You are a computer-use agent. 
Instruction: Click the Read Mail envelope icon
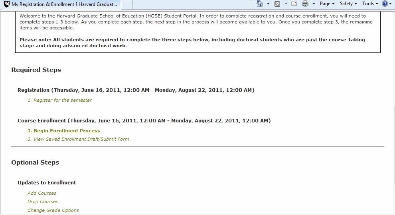[x=294, y=4]
